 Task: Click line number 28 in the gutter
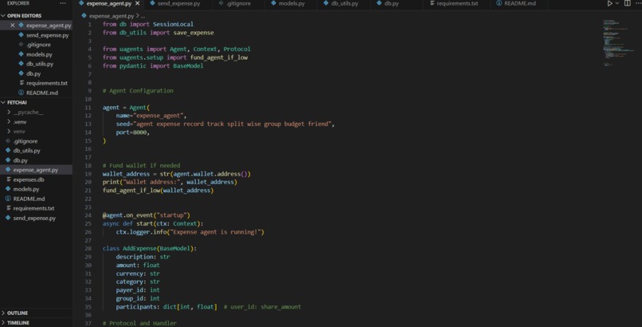click(x=88, y=249)
